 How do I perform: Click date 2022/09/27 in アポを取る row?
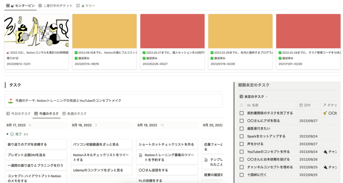point(309,121)
